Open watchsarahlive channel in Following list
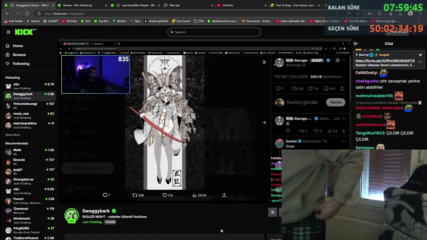The image size is (427, 240). (x=29, y=125)
